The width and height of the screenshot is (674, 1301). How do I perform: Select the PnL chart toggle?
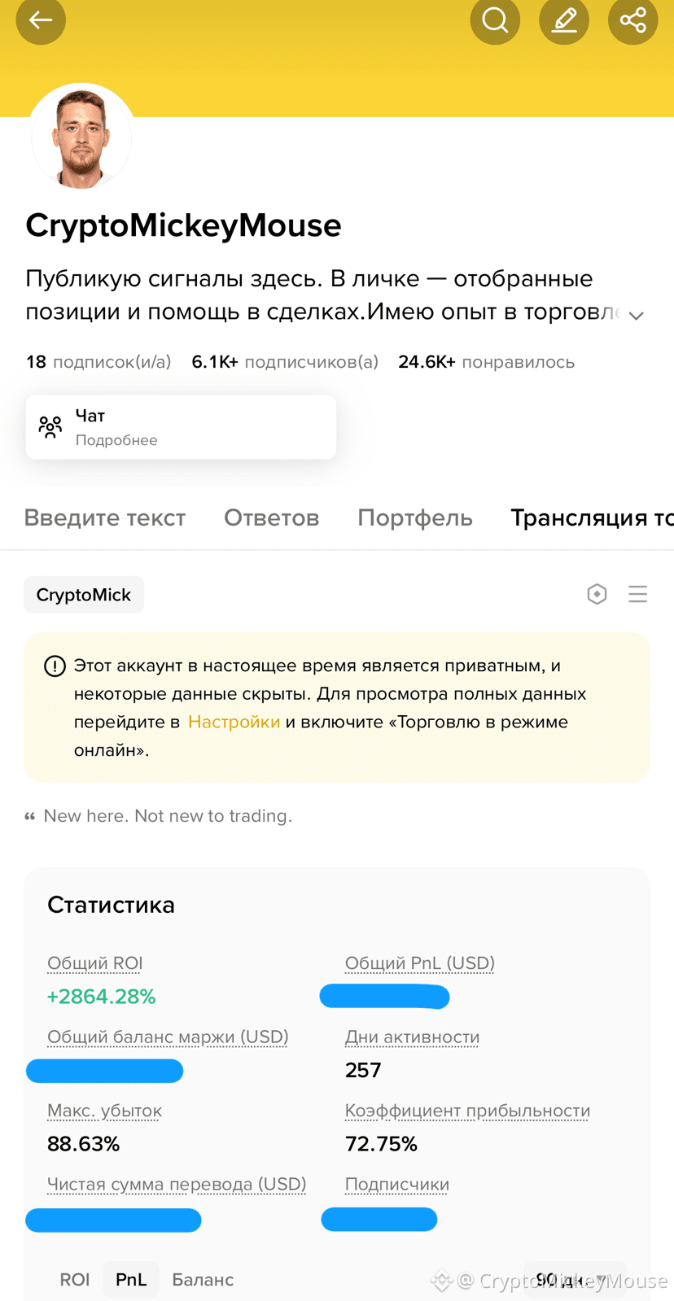[x=131, y=1280]
